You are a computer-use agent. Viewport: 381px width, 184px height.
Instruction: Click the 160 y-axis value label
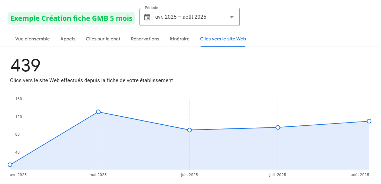click(x=18, y=99)
